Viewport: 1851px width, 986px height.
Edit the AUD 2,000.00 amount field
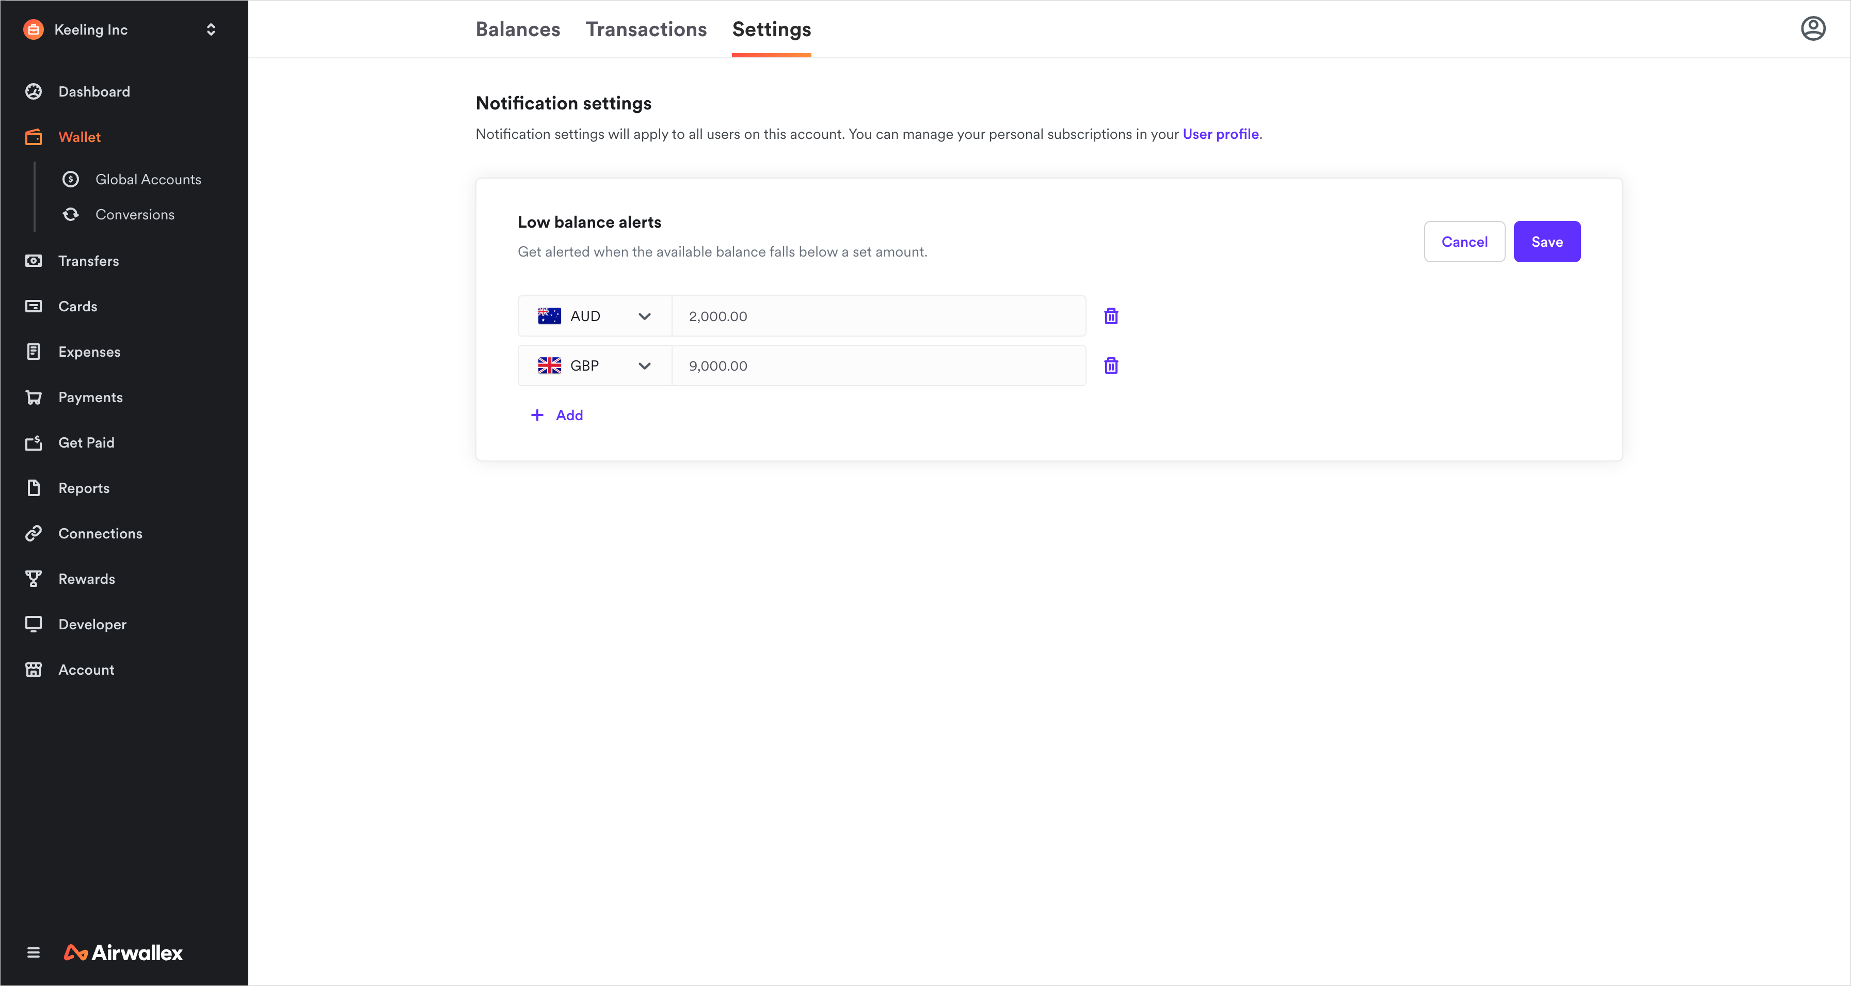pyautogui.click(x=878, y=315)
